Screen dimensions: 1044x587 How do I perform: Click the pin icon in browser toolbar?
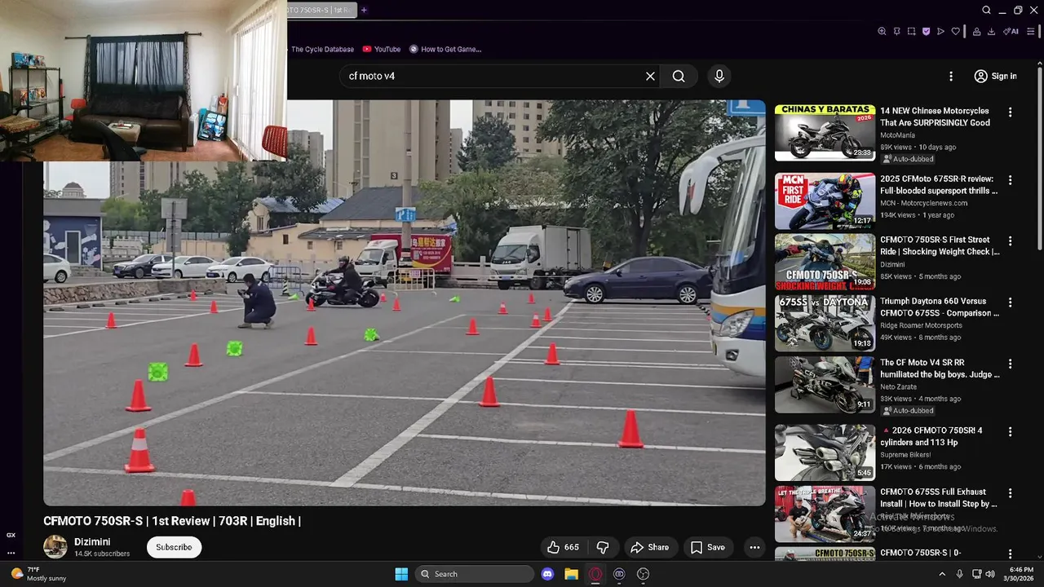[x=896, y=31]
